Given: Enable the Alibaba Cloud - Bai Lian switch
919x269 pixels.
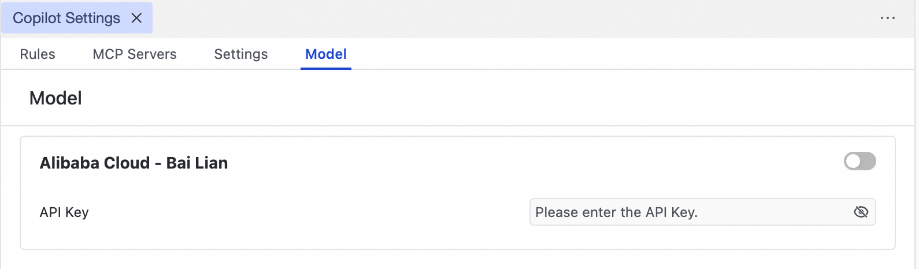Looking at the screenshot, I should tap(859, 162).
